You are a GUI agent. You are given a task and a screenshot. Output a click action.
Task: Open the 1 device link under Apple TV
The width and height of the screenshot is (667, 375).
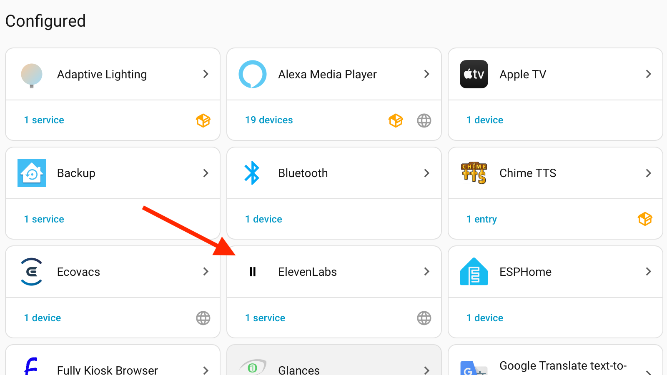coord(485,120)
